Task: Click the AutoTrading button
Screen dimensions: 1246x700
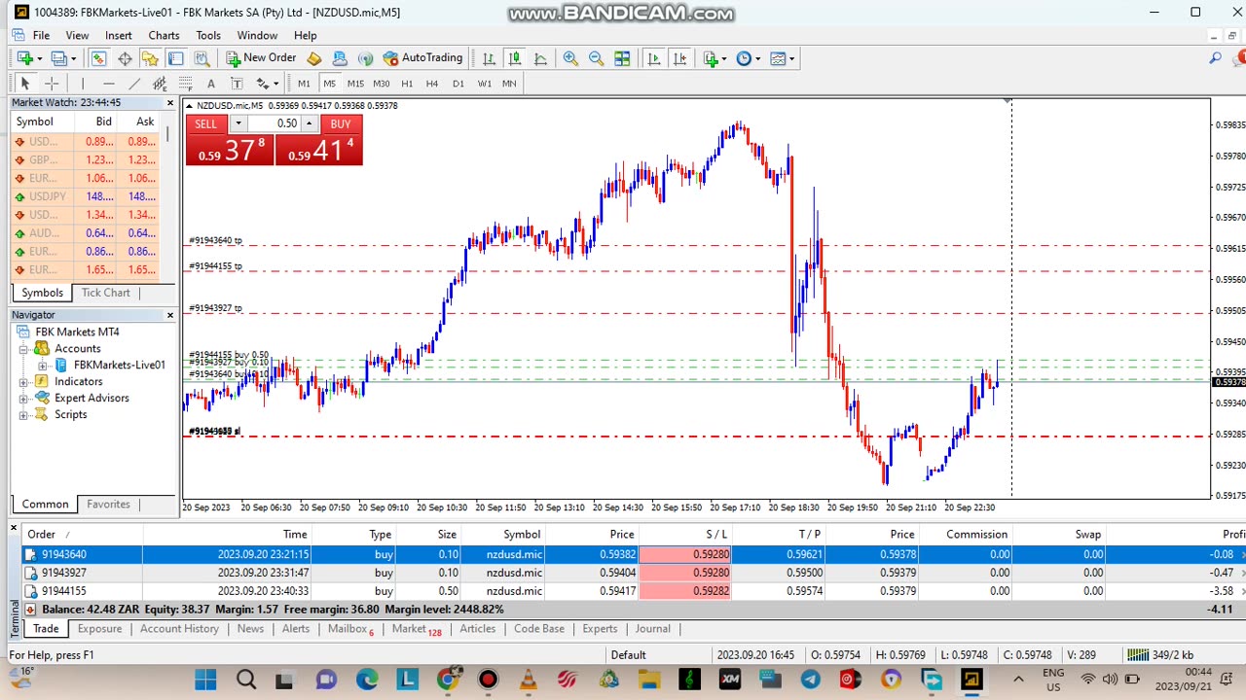Action: (423, 58)
